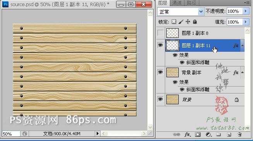Maximize the source.psd document window

pos(131,5)
